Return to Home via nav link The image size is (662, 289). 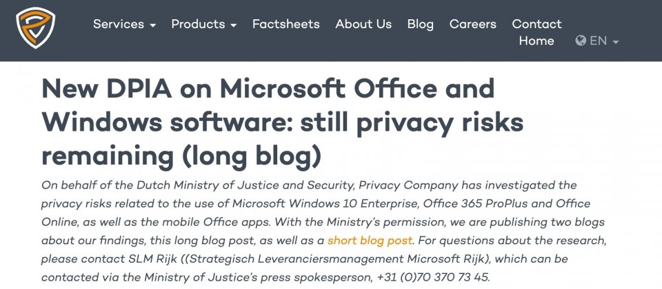pos(536,41)
